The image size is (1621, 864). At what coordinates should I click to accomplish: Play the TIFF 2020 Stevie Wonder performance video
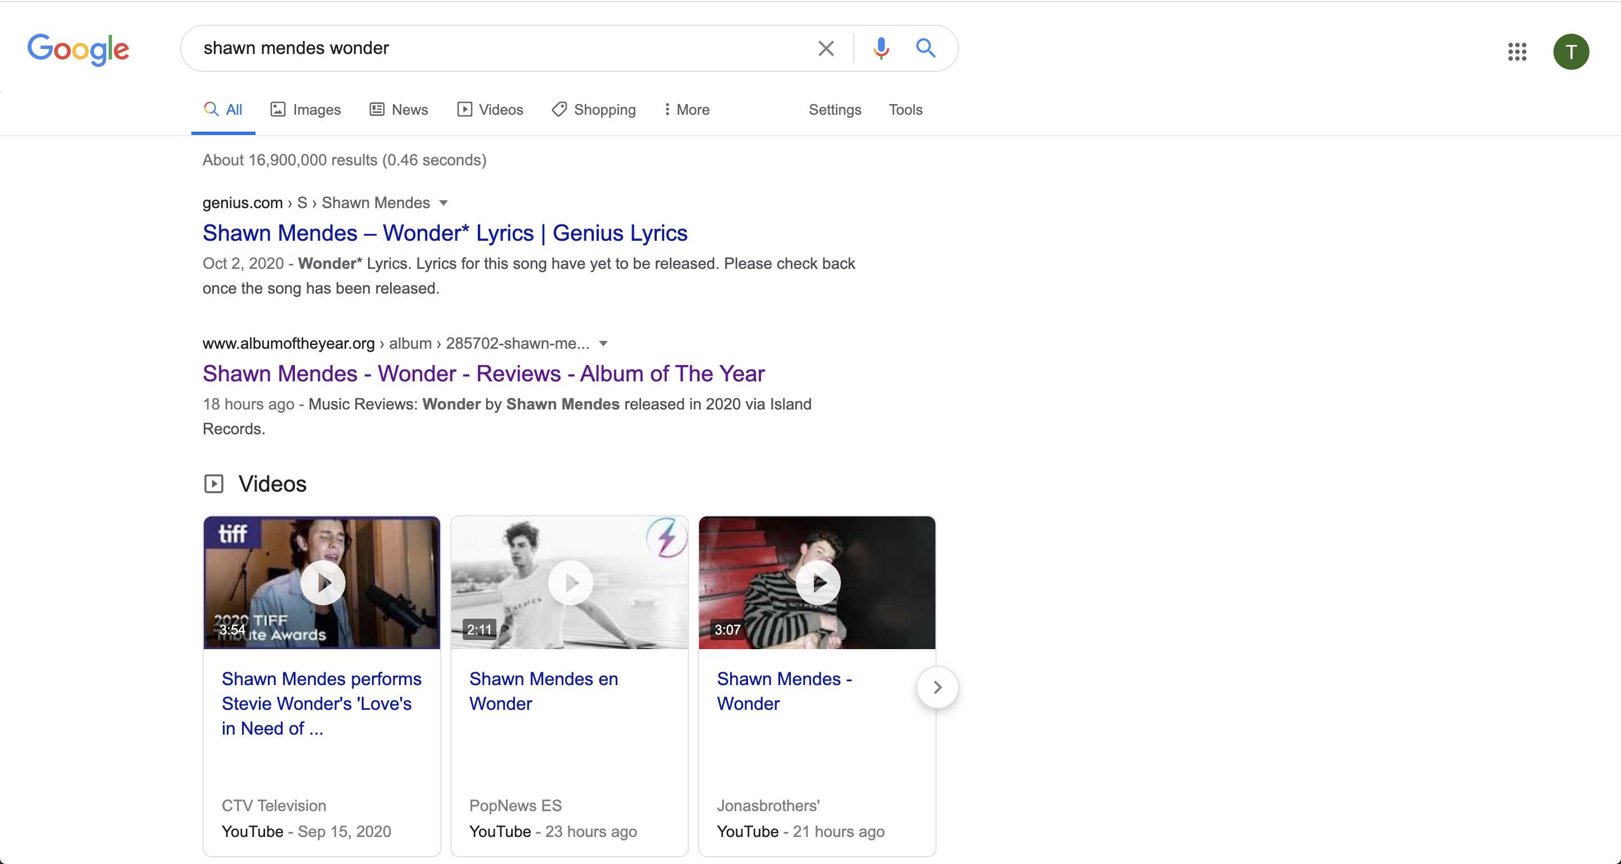(x=321, y=582)
